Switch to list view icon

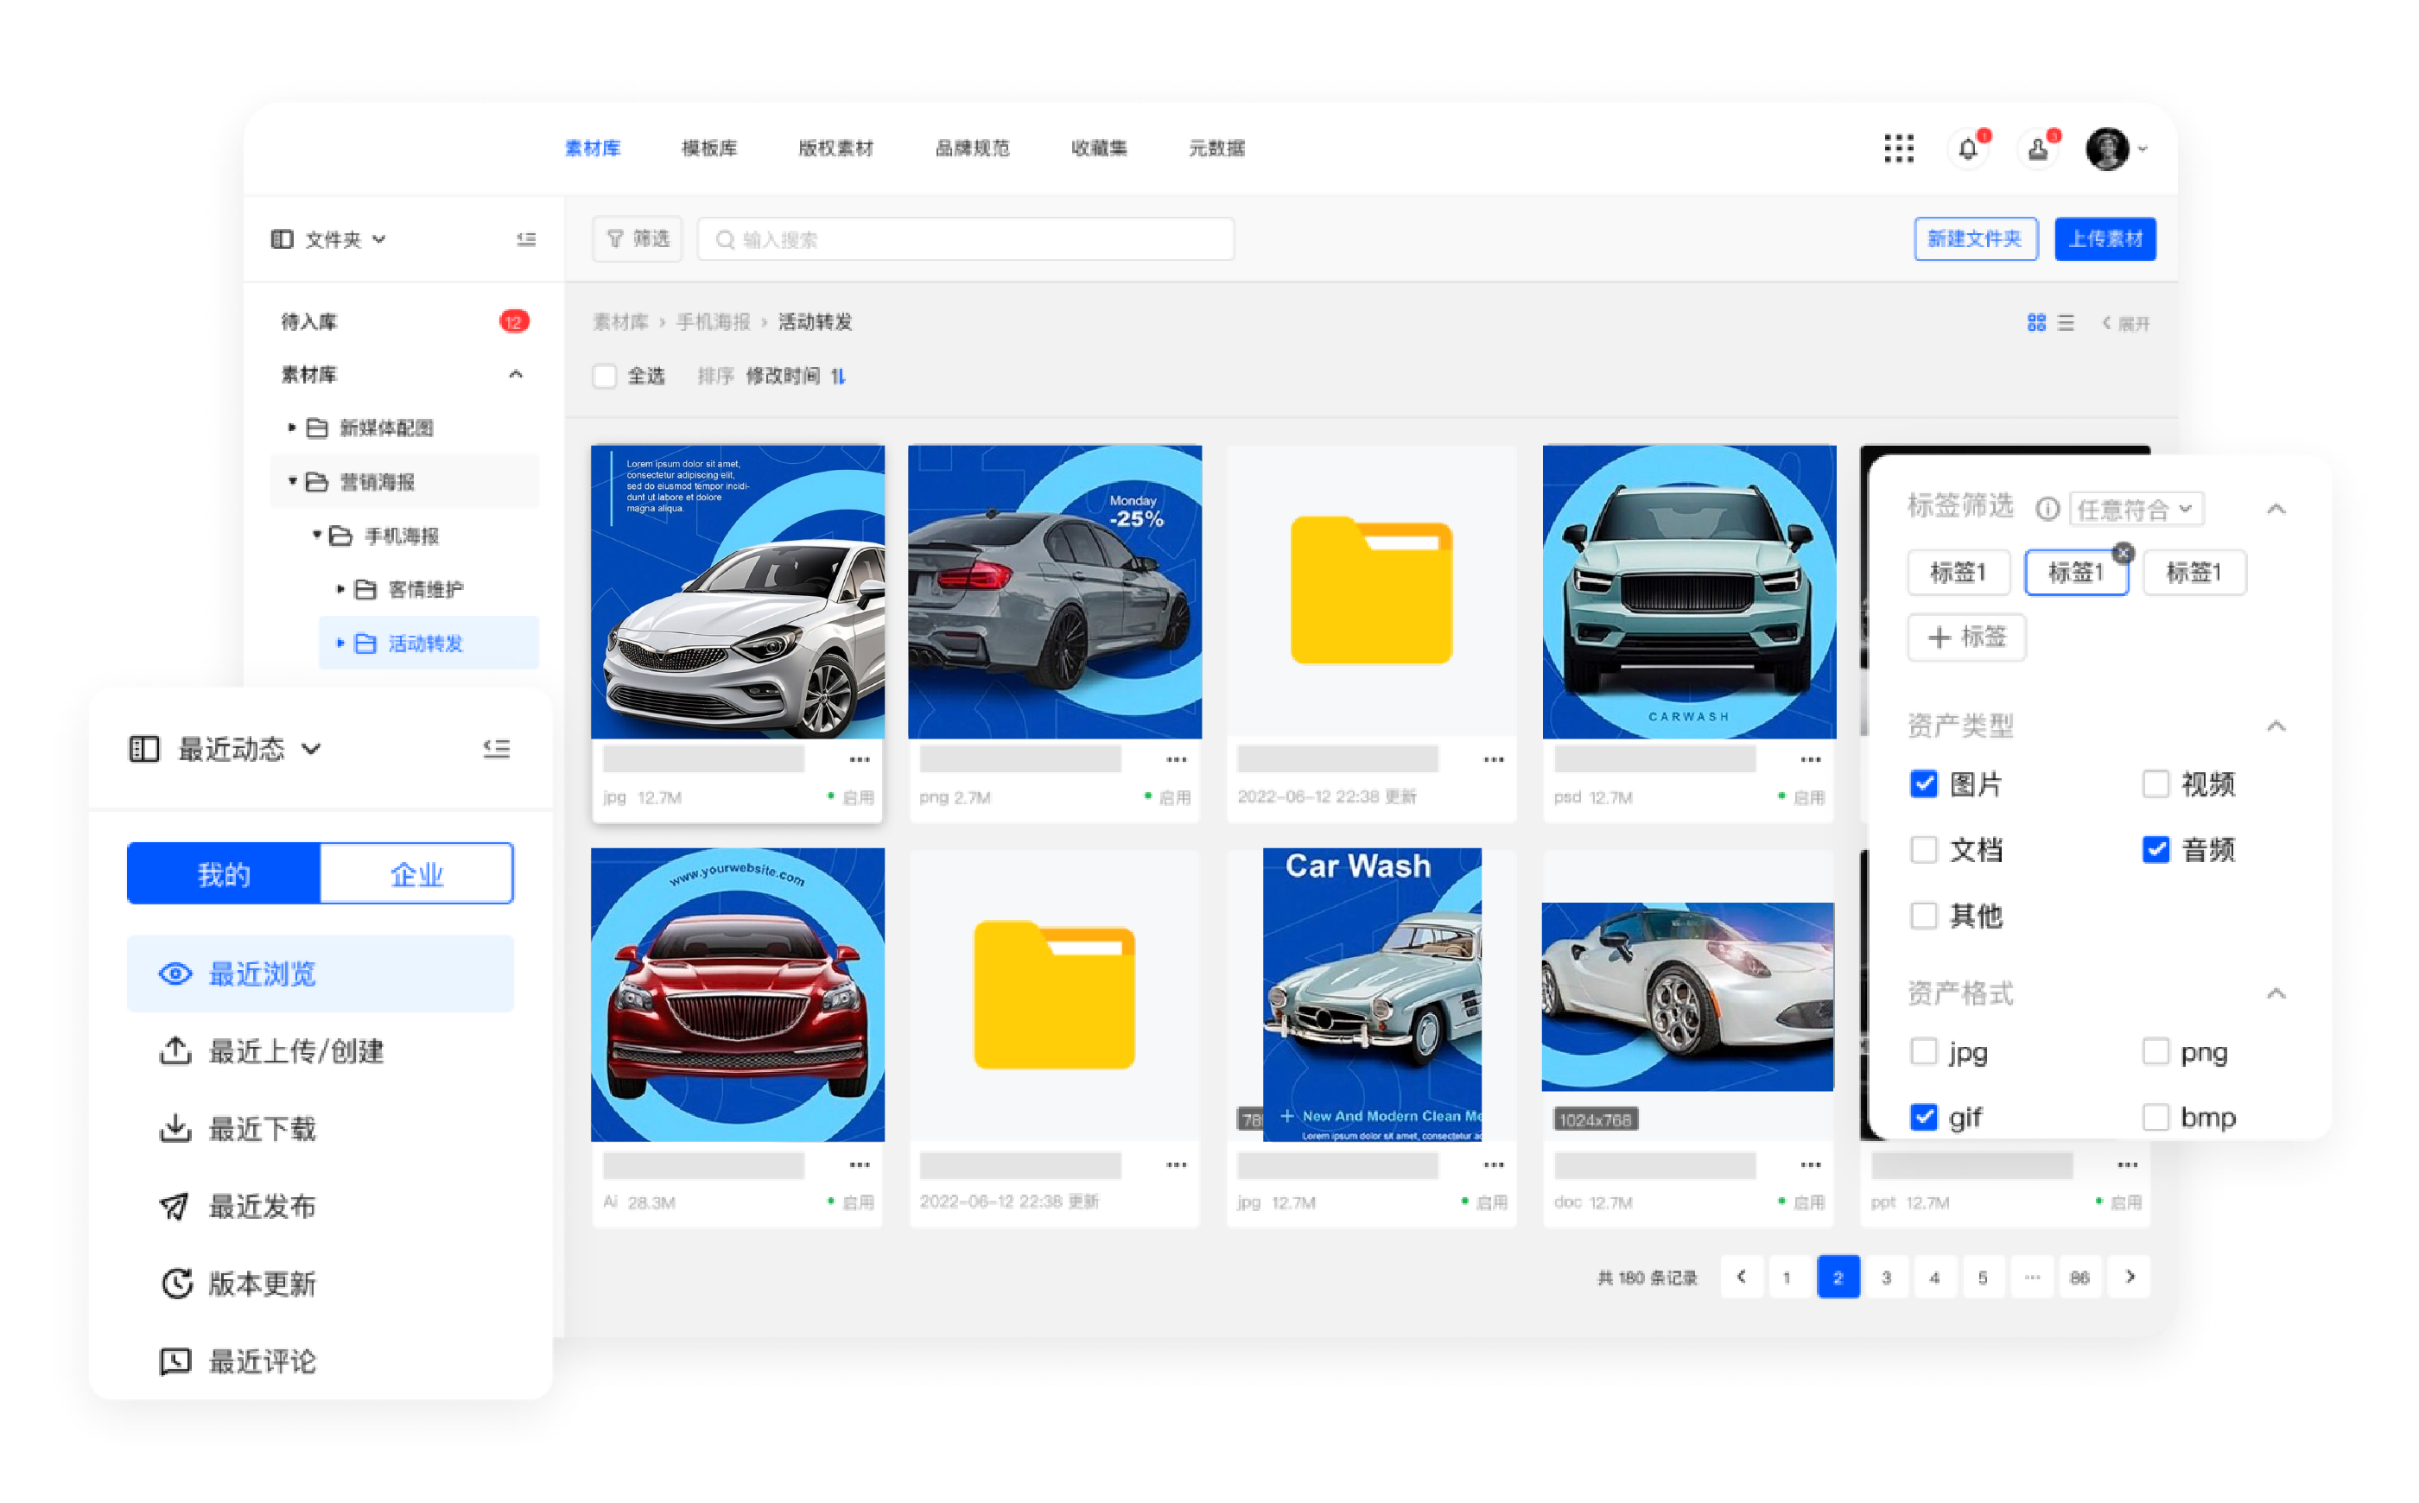[x=2066, y=323]
